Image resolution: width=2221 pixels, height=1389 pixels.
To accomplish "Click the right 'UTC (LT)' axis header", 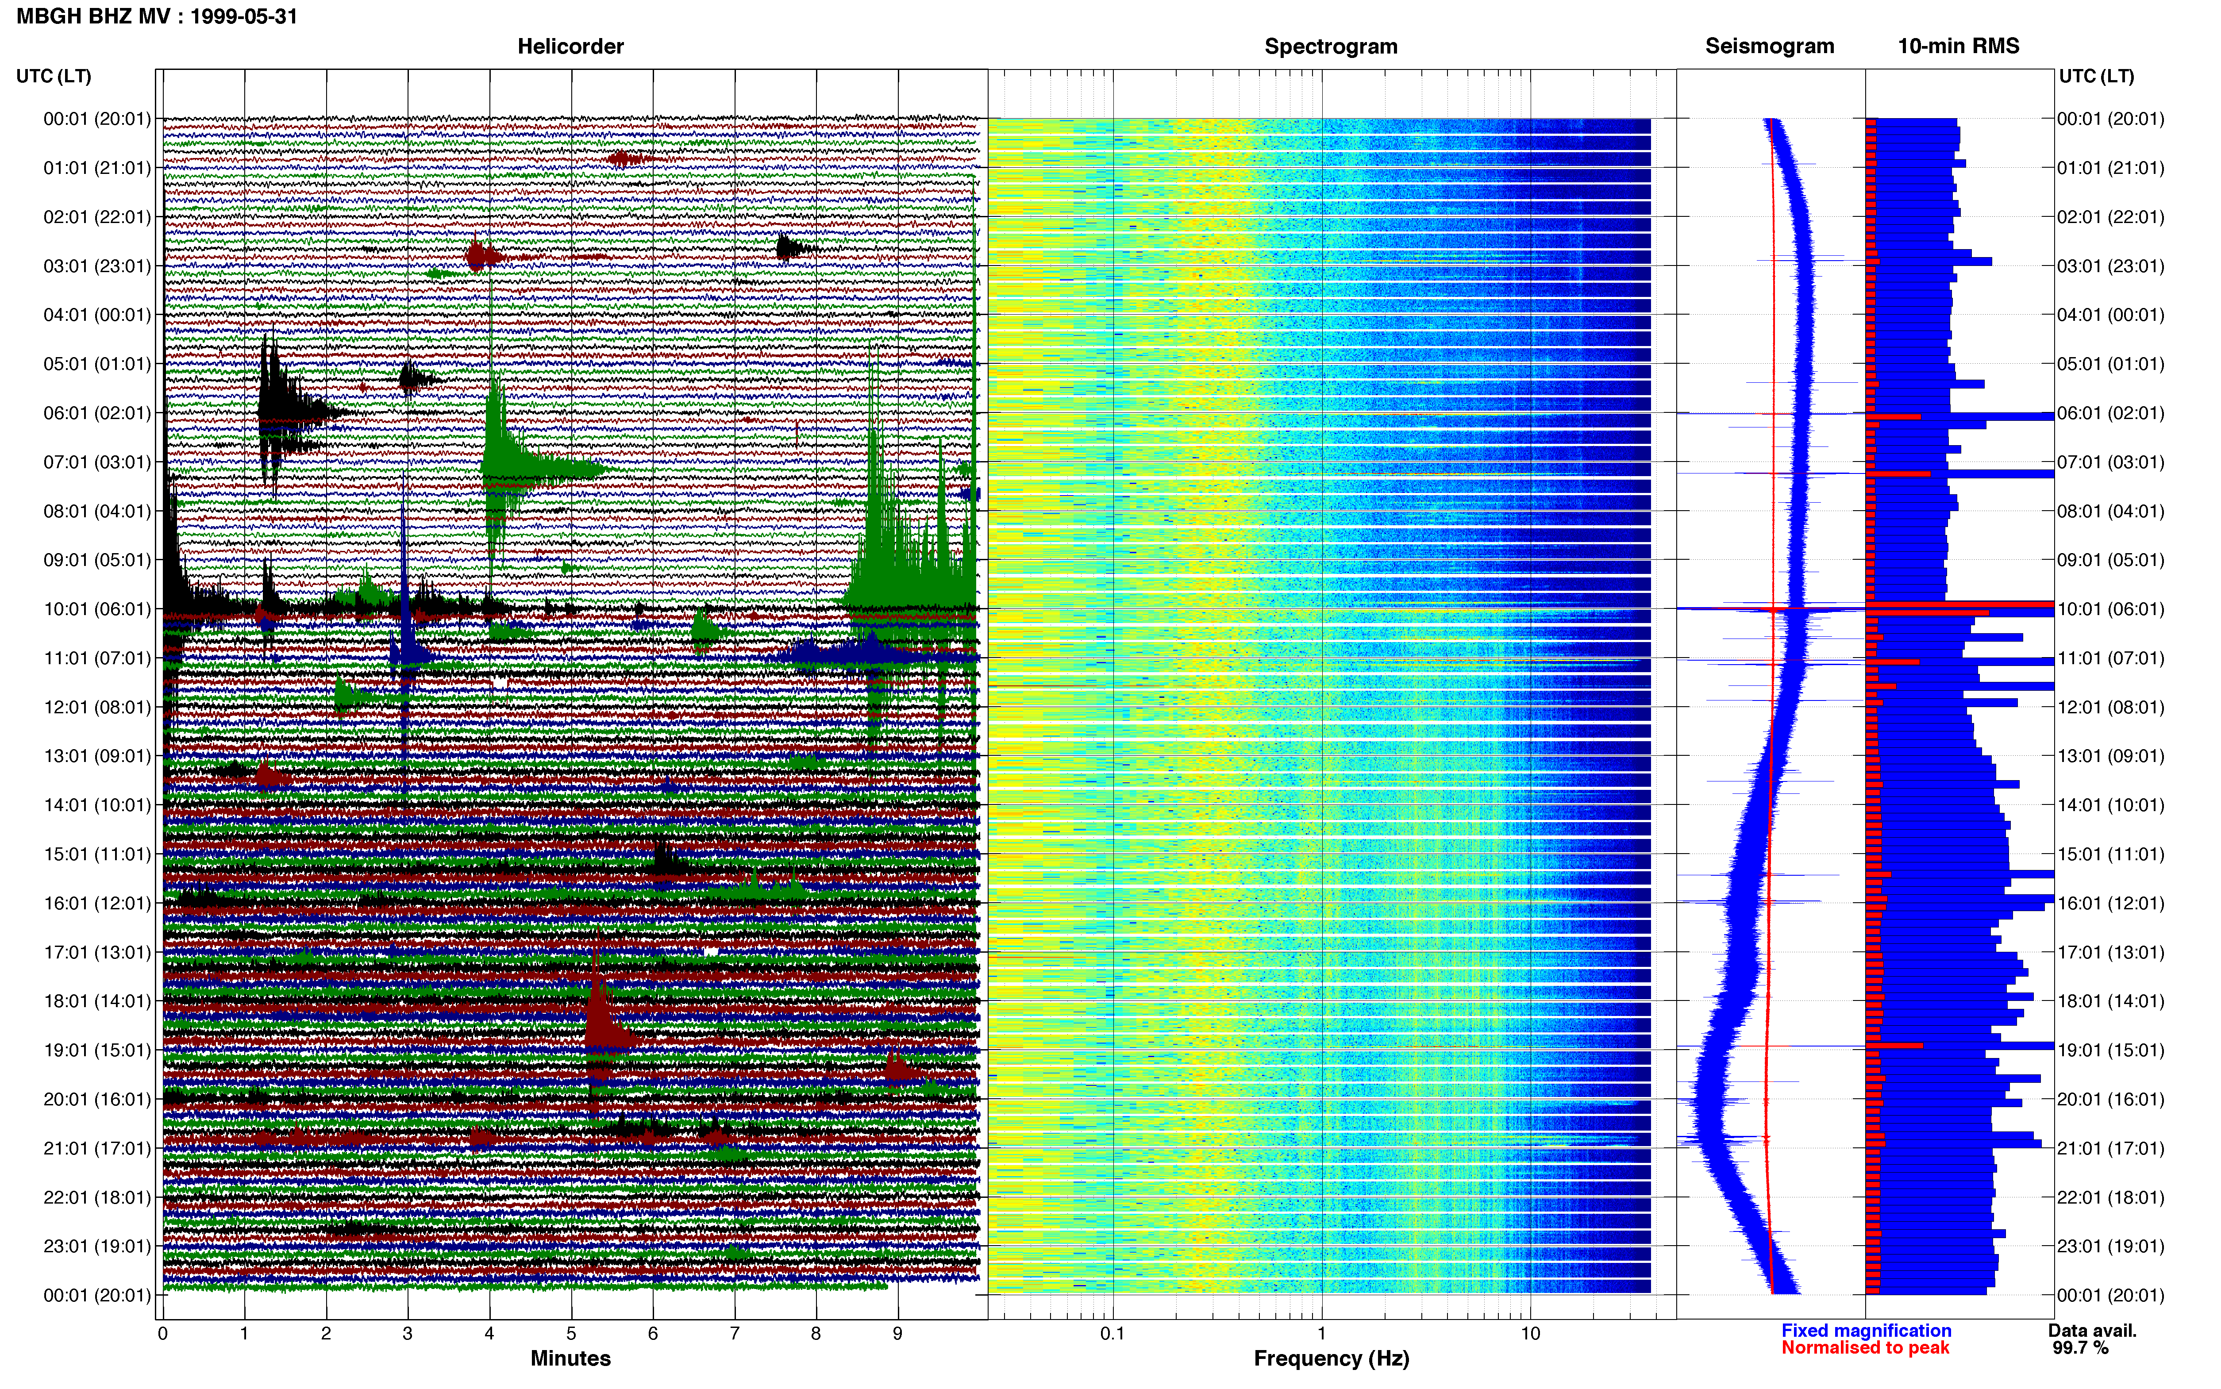I will point(2097,75).
